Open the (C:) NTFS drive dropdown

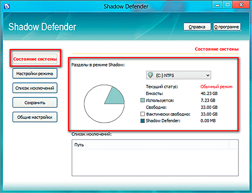click(x=178, y=75)
